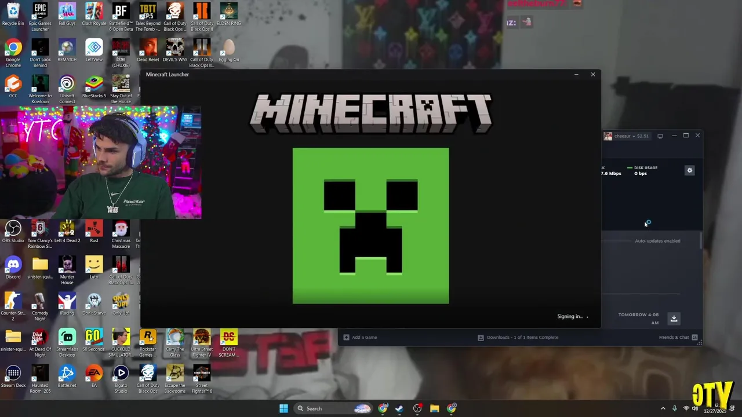Select the iRacing desktop shortcut

(67, 304)
